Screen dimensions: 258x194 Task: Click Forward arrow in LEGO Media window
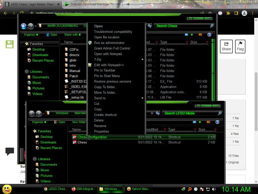click(39, 113)
